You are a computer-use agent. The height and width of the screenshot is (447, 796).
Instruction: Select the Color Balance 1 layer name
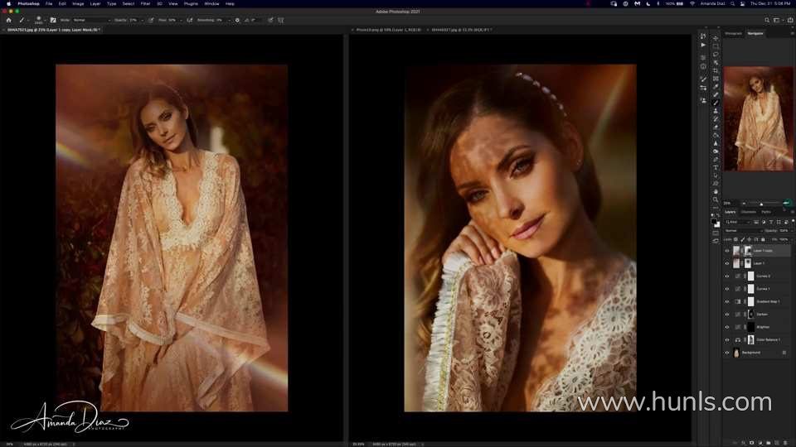(768, 339)
